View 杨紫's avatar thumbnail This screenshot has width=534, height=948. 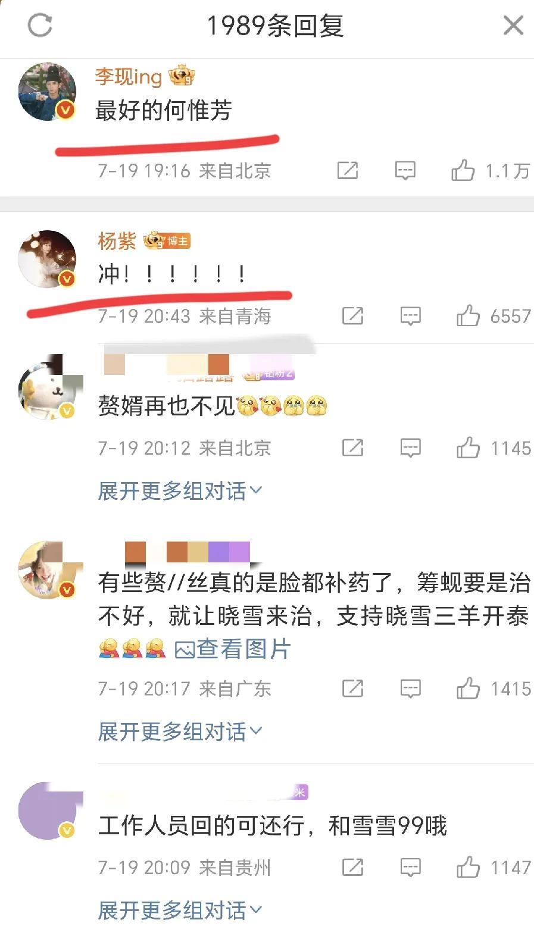pyautogui.click(x=48, y=259)
